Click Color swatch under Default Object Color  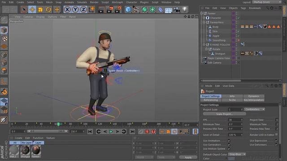coord(231,158)
